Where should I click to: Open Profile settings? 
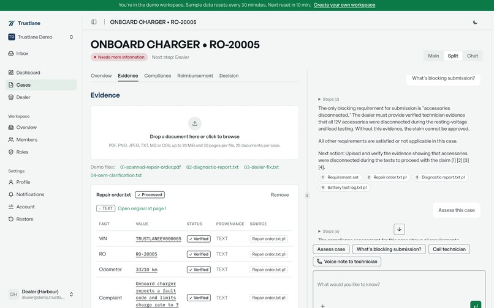[x=41, y=182]
